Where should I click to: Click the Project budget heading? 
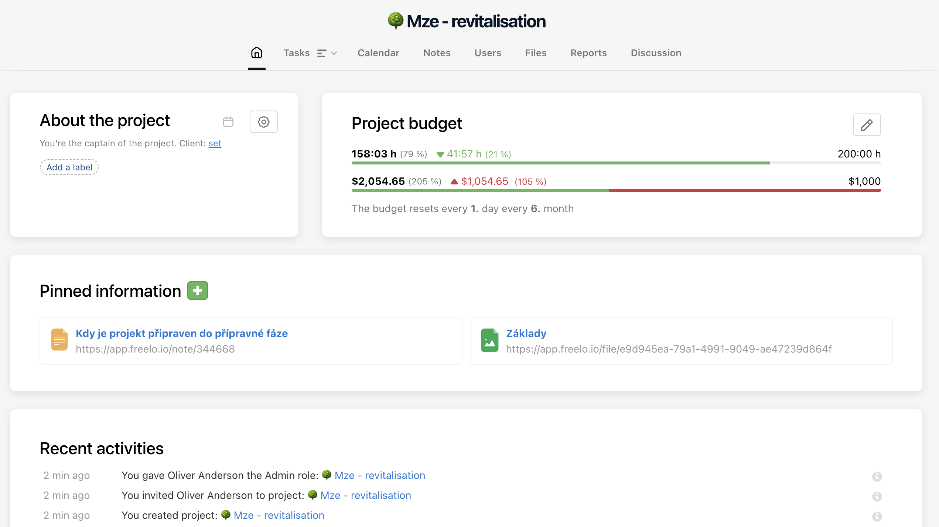click(407, 123)
